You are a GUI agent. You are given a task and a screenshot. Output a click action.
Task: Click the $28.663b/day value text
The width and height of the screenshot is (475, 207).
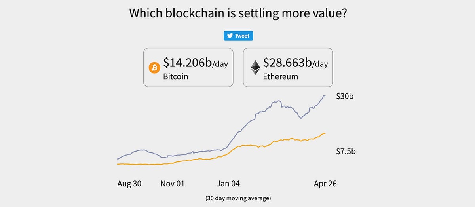click(295, 63)
